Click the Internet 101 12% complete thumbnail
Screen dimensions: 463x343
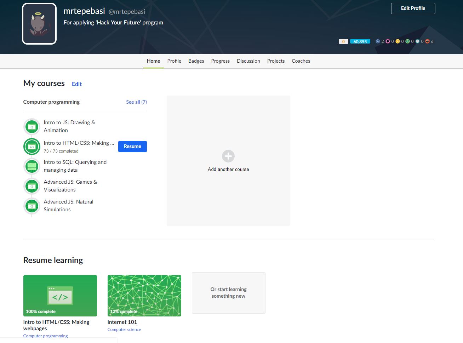click(144, 296)
